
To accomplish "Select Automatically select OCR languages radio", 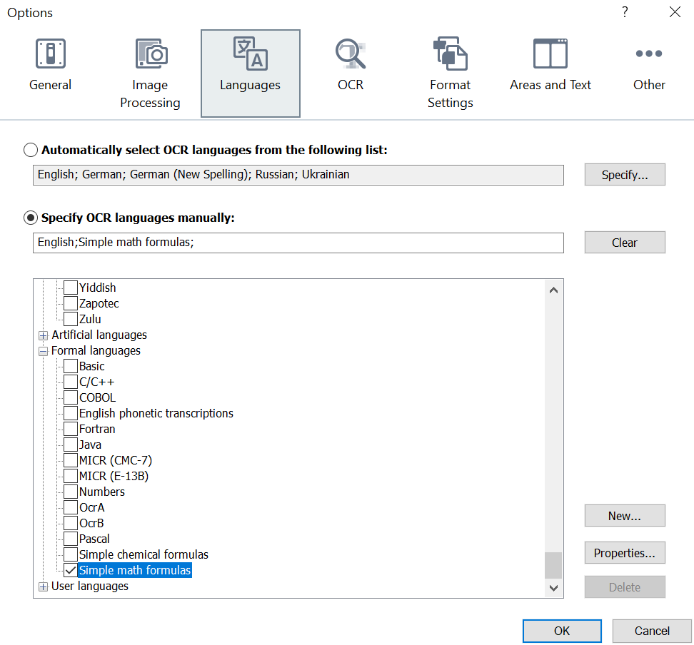I will 31,150.
